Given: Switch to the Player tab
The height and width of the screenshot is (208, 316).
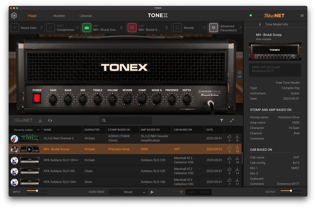Looking at the screenshot, I should click(x=32, y=16).
